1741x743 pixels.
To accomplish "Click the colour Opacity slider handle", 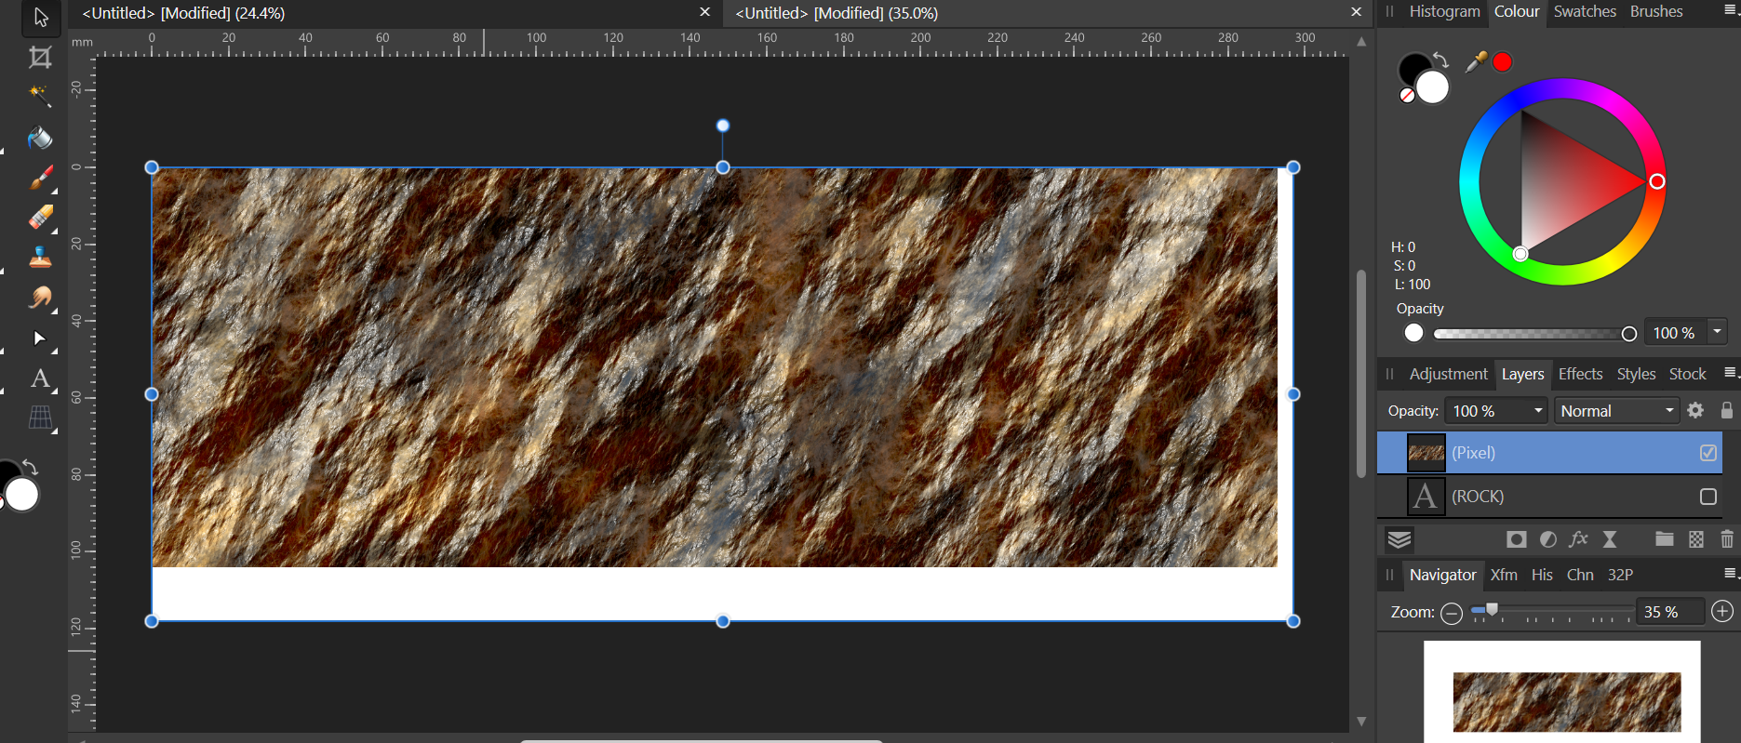I will click(1628, 334).
